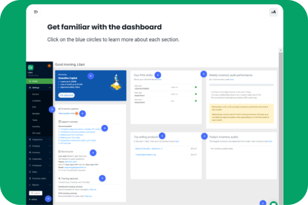The height and width of the screenshot is (205, 308).
Task: Click the text size AA button
Action: (x=274, y=12)
